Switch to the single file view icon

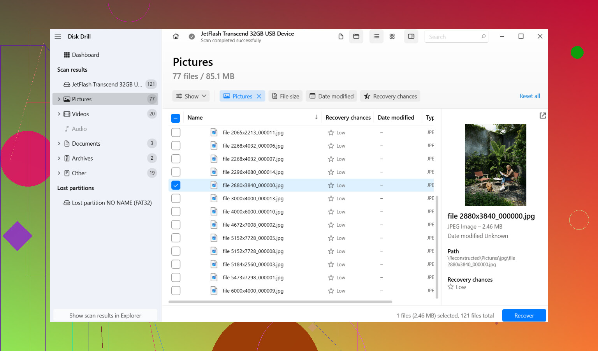[341, 36]
